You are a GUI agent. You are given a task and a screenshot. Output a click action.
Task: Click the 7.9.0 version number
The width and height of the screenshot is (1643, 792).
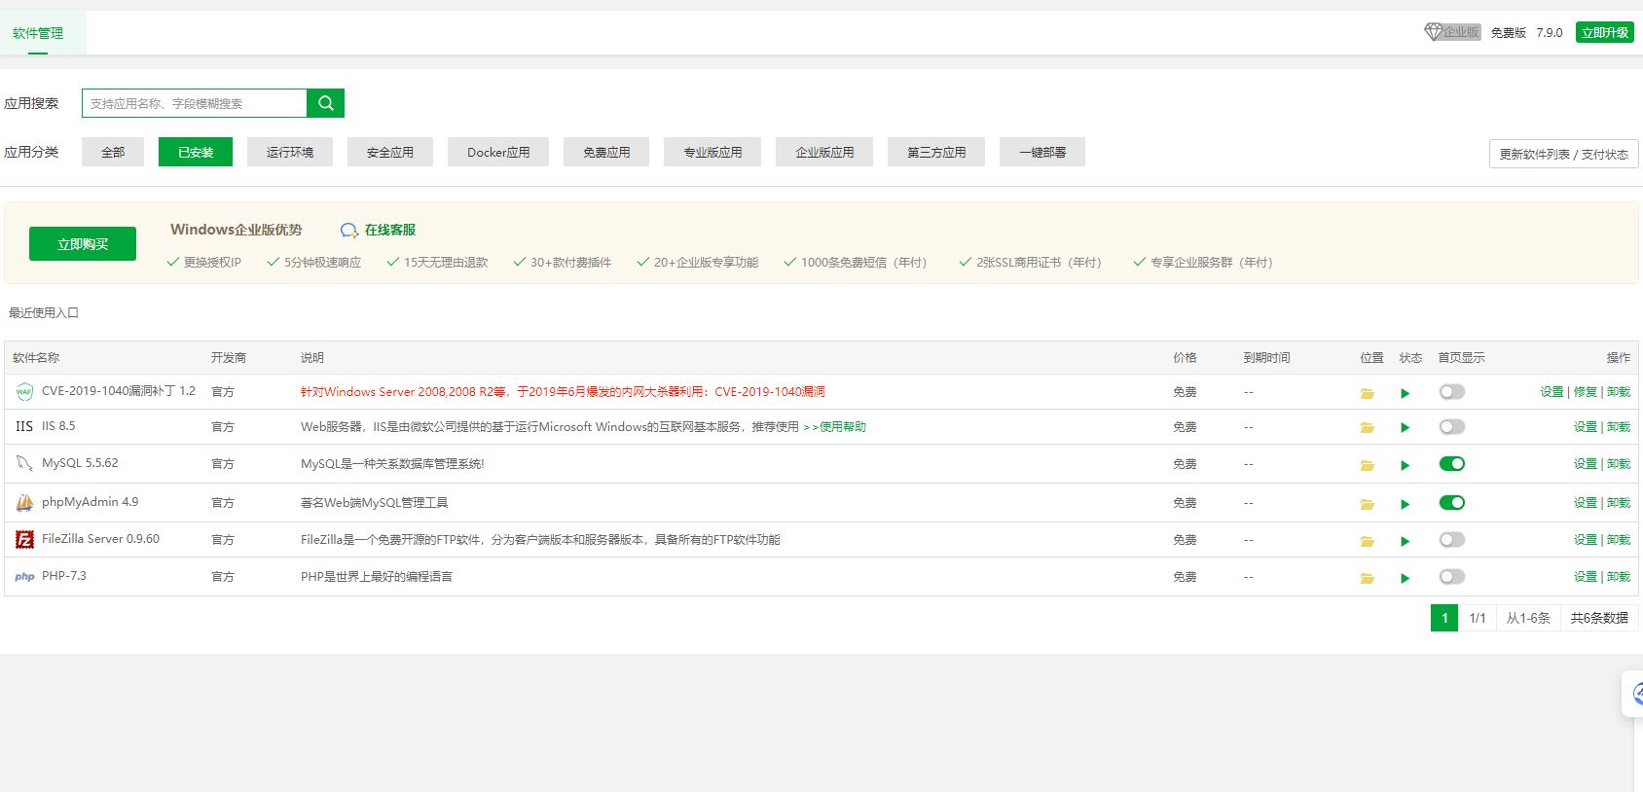pos(1550,33)
